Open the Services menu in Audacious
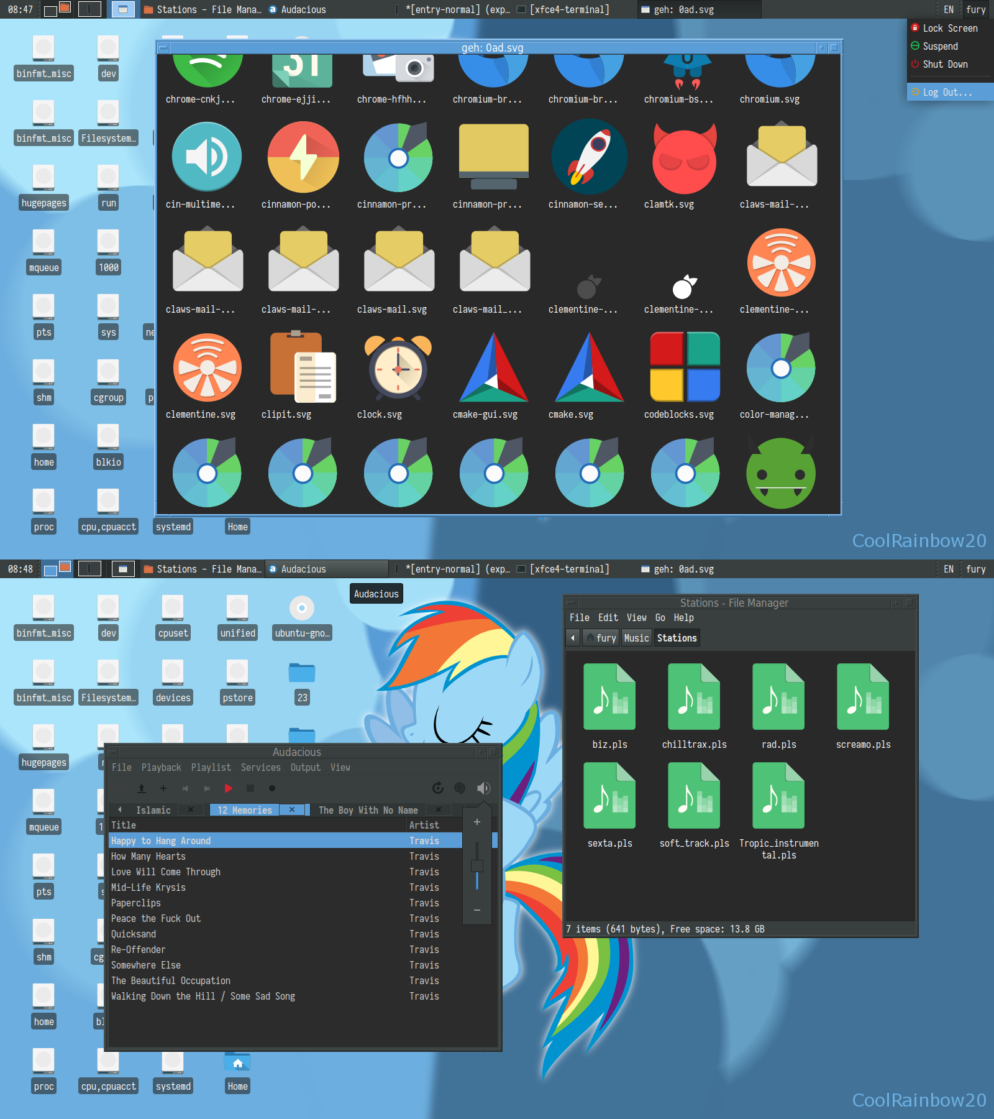This screenshot has height=1119, width=994. [261, 768]
